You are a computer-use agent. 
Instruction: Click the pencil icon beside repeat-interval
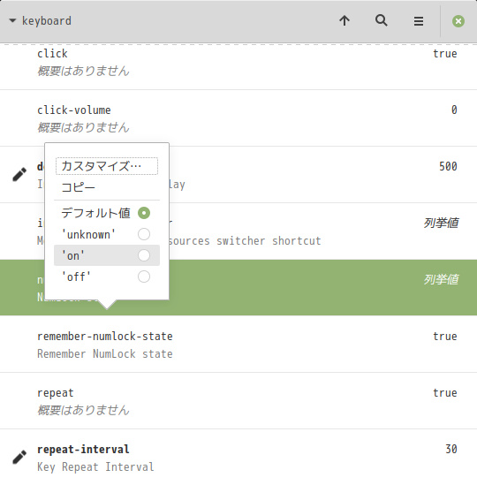(19, 457)
